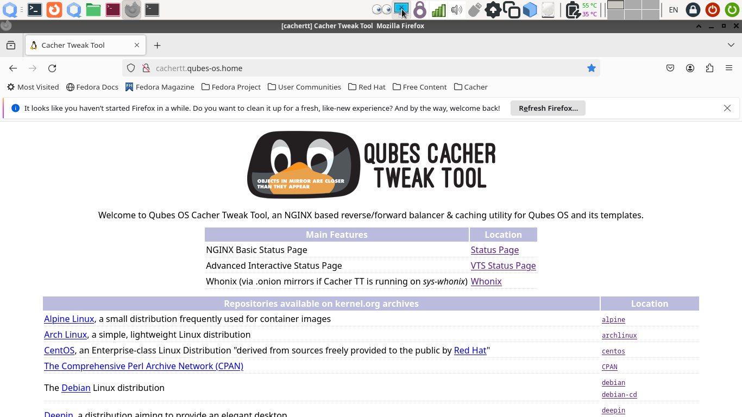Close the Cacher Tweak Tool tab
This screenshot has height=417, width=742.
click(x=137, y=45)
